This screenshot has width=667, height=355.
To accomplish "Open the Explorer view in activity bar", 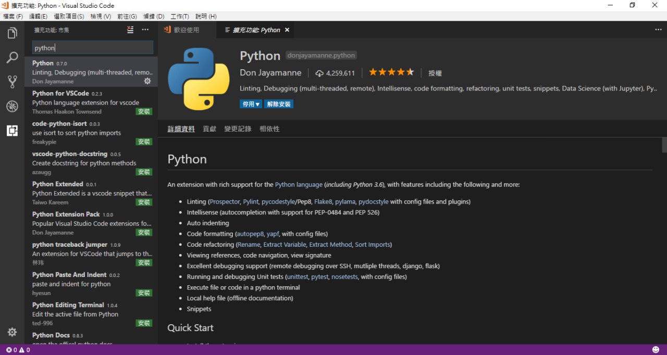I will [x=12, y=33].
